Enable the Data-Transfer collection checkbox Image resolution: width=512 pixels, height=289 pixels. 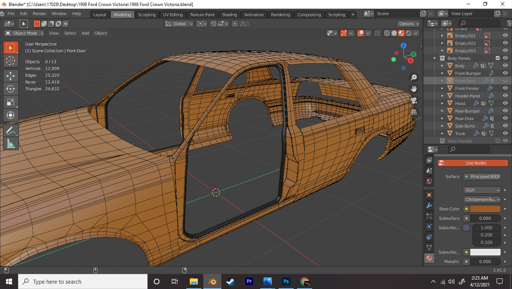(498, 141)
